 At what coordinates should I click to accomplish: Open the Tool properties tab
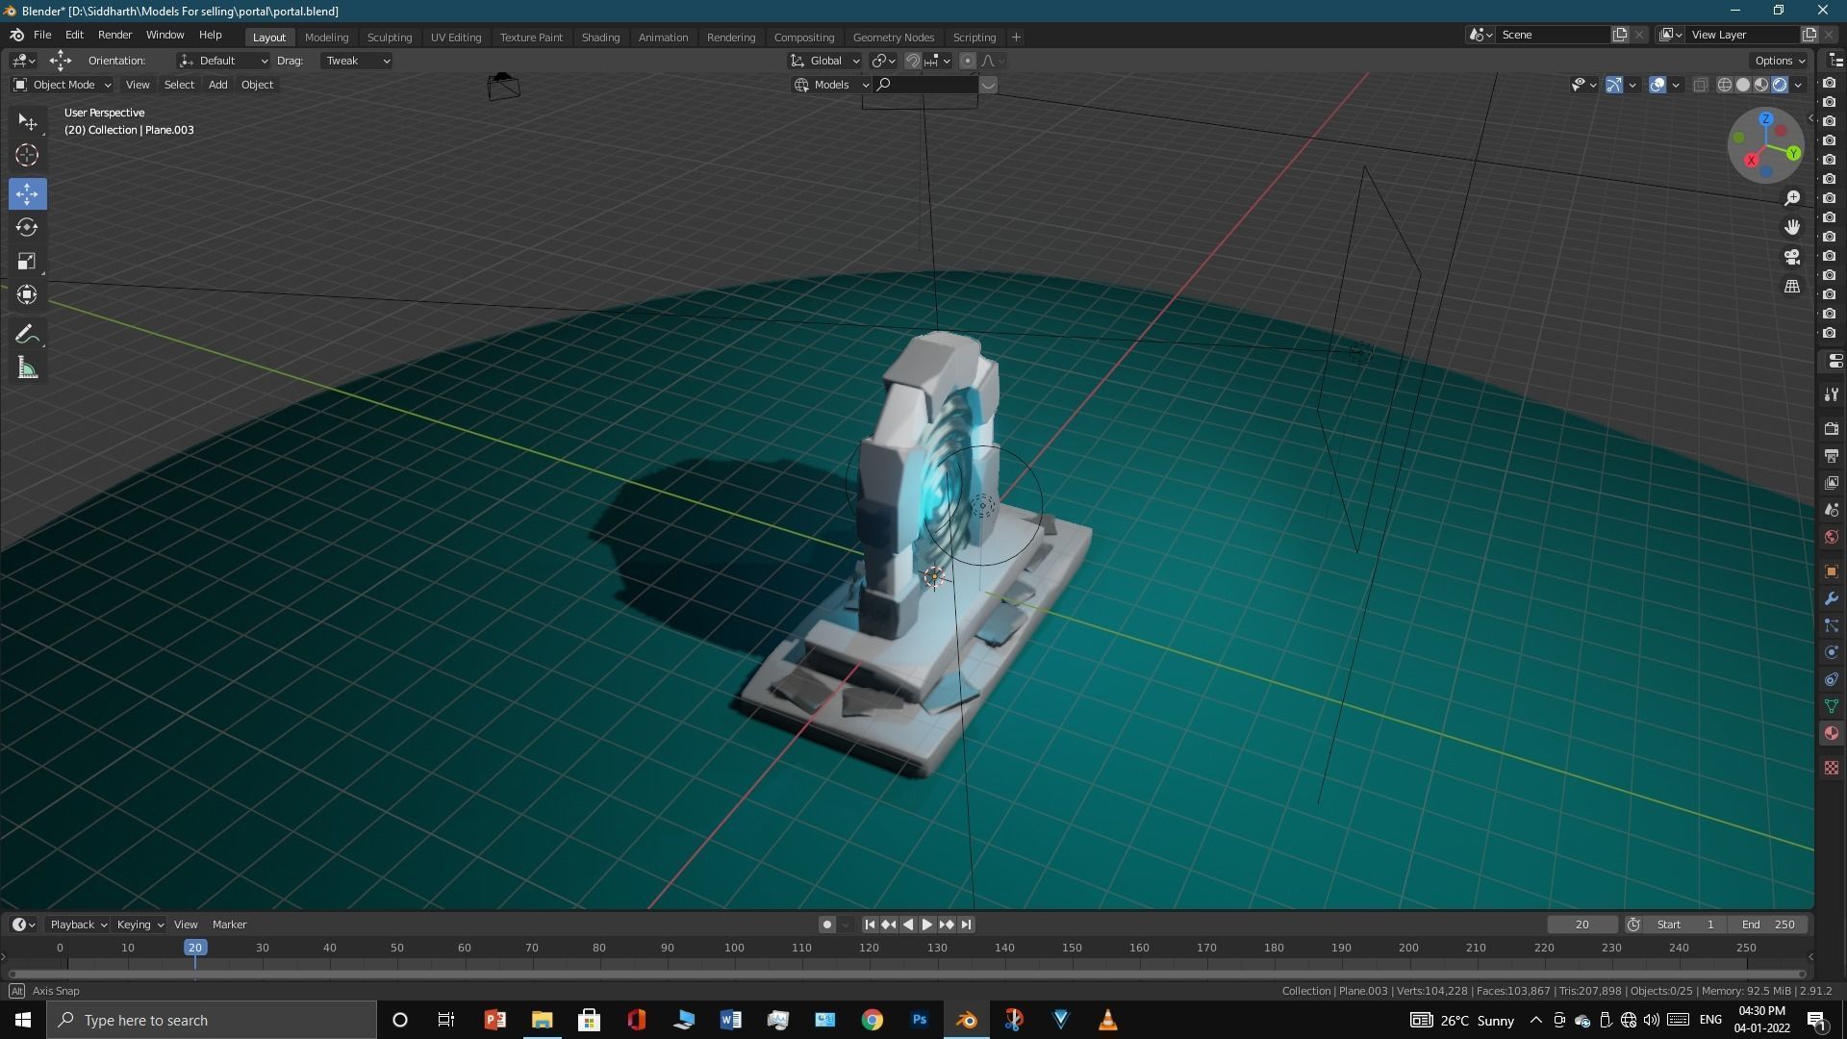[x=1832, y=394]
